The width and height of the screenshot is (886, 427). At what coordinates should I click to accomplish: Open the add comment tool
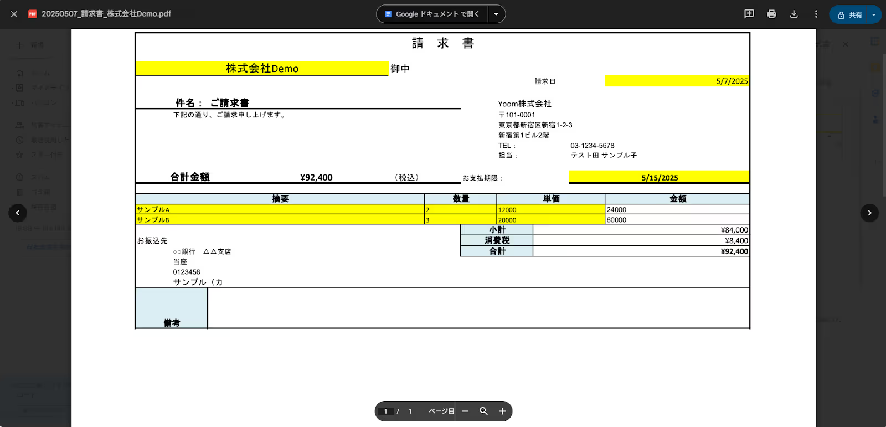pyautogui.click(x=749, y=14)
